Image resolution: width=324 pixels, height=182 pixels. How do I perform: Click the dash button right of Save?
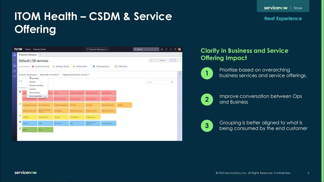coord(179,60)
